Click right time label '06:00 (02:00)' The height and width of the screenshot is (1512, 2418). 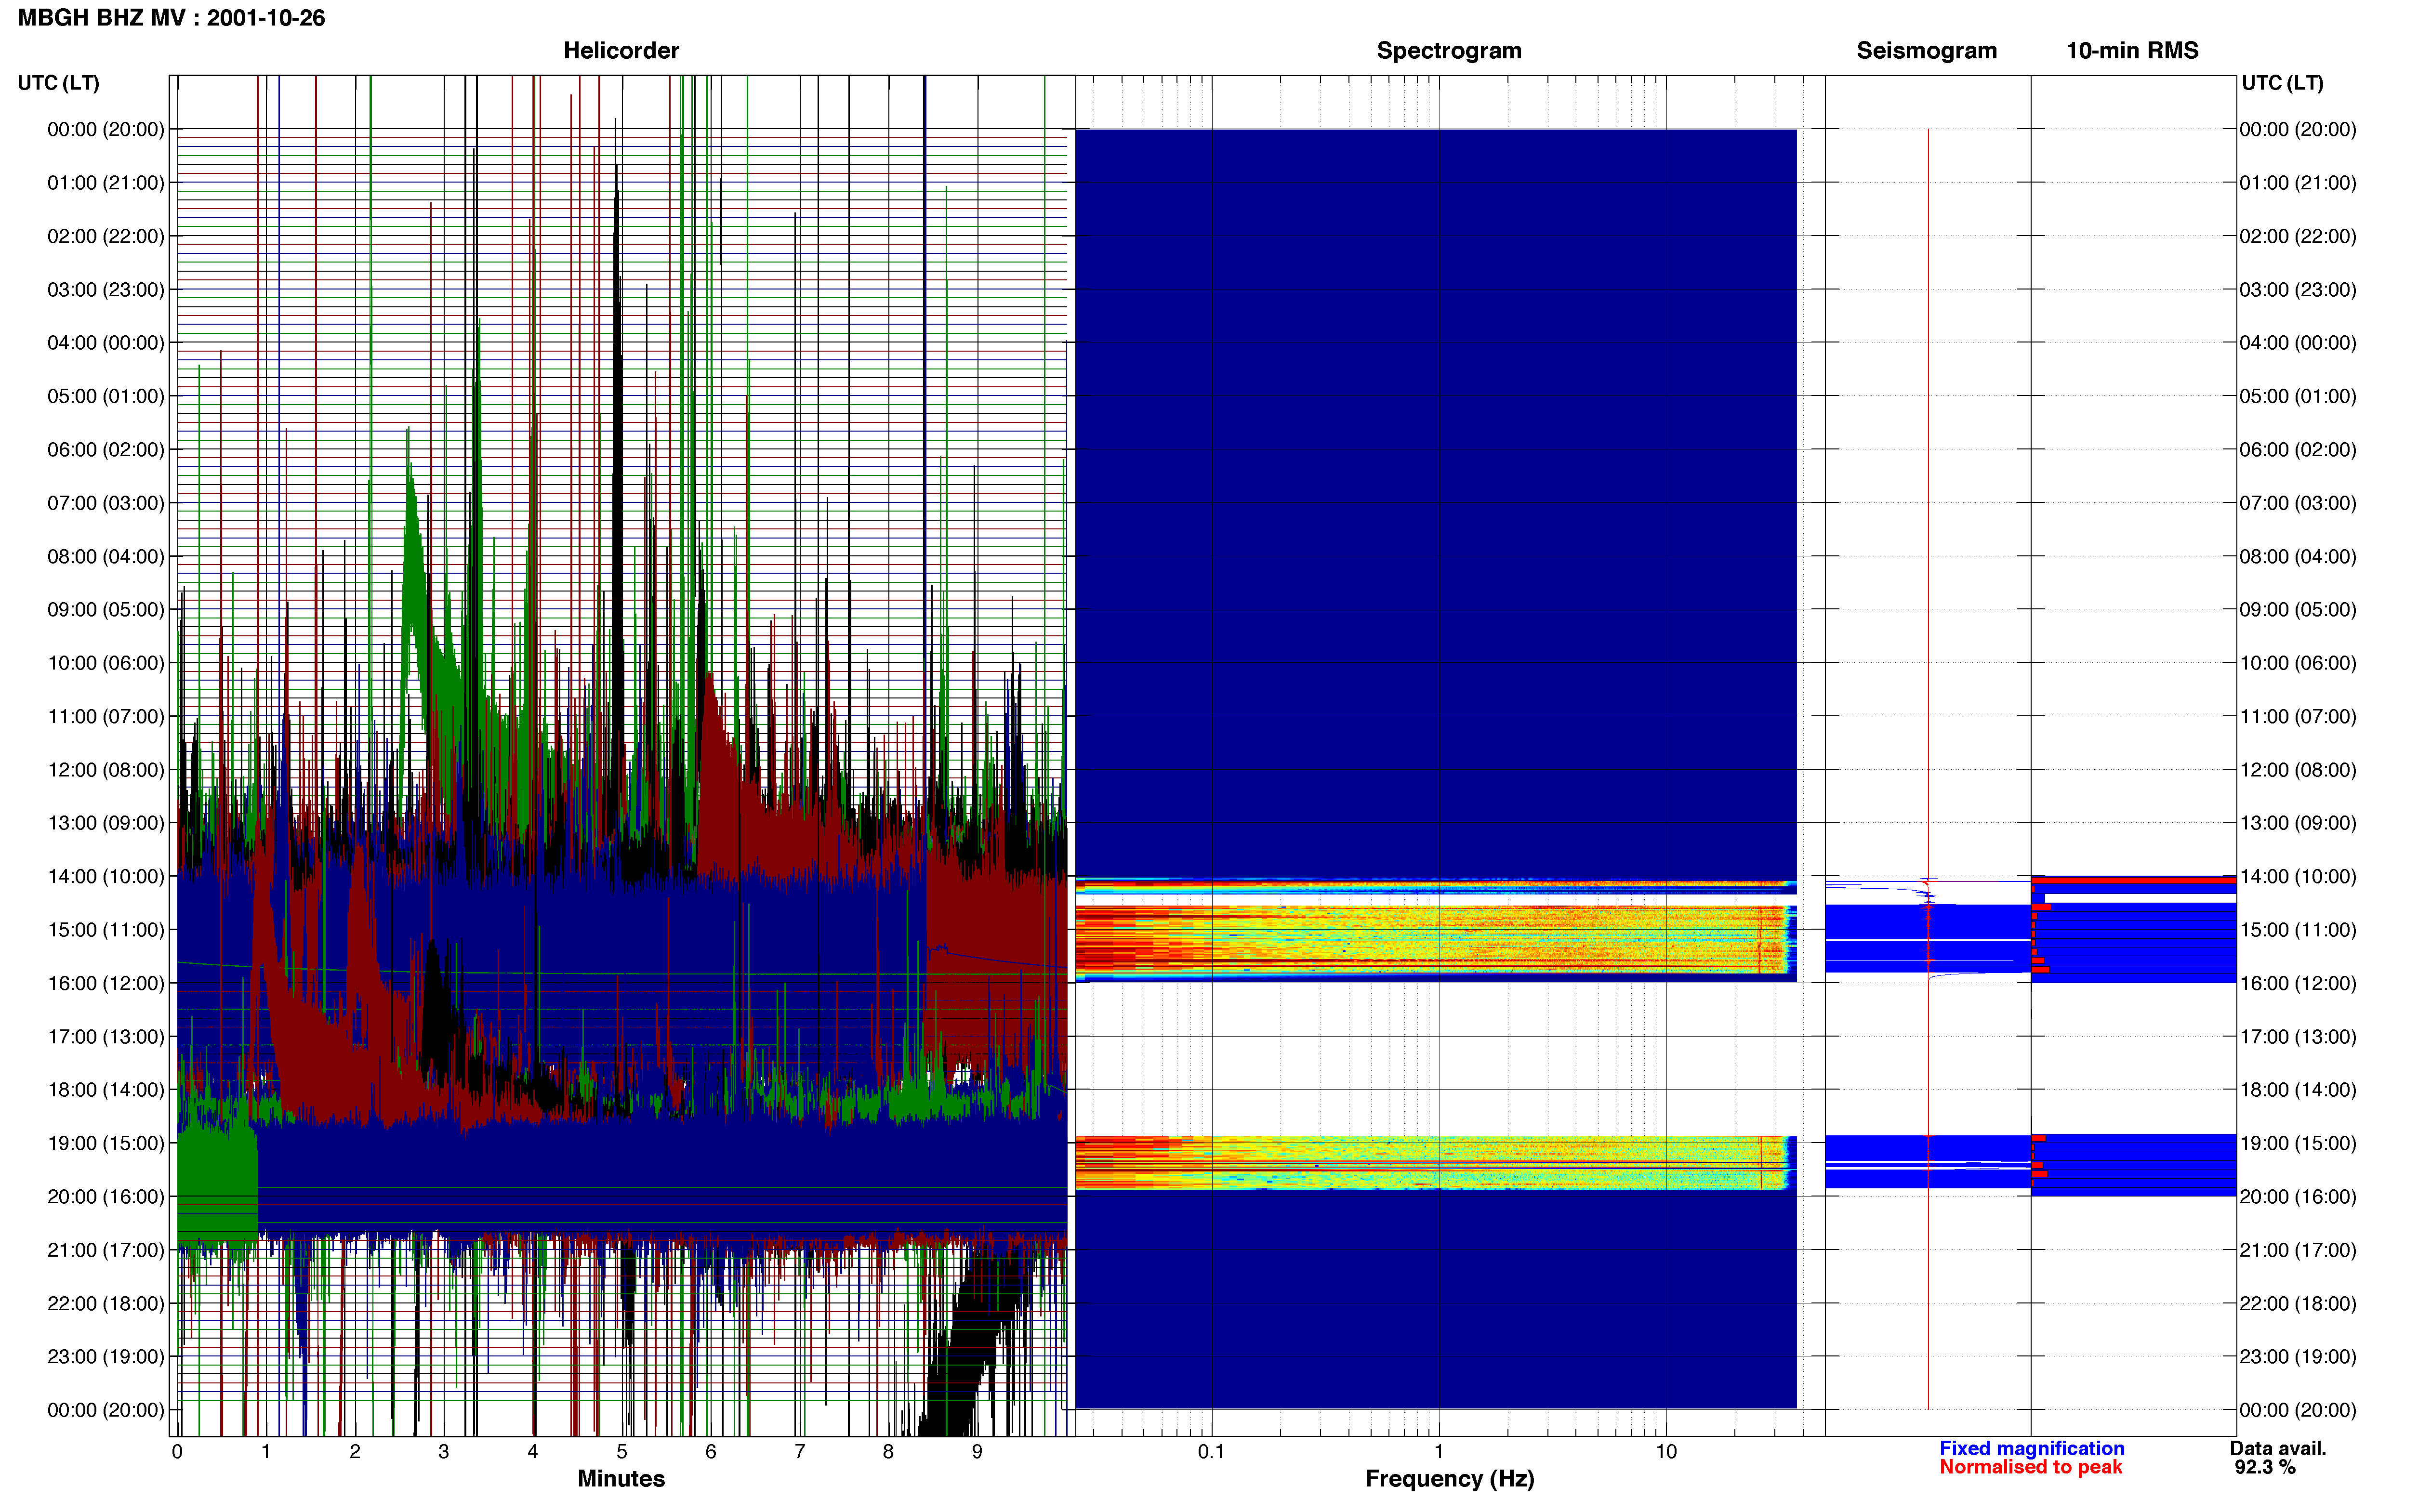pos(2298,450)
